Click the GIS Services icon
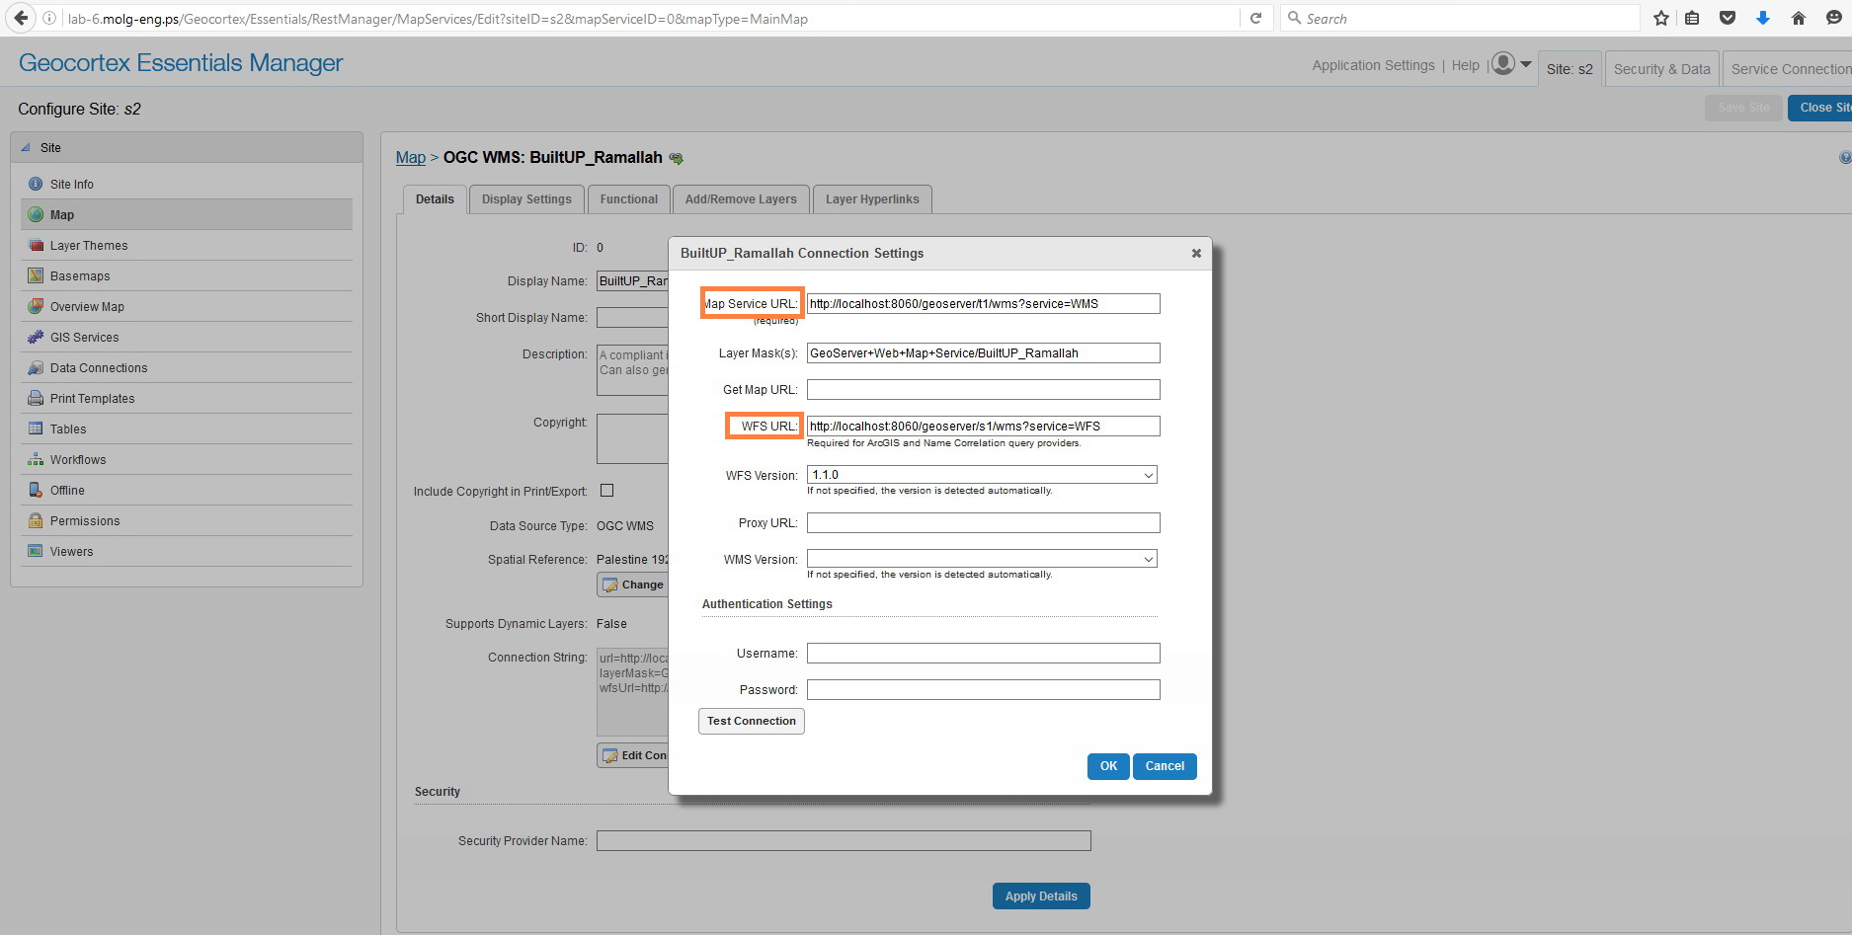 tap(36, 337)
